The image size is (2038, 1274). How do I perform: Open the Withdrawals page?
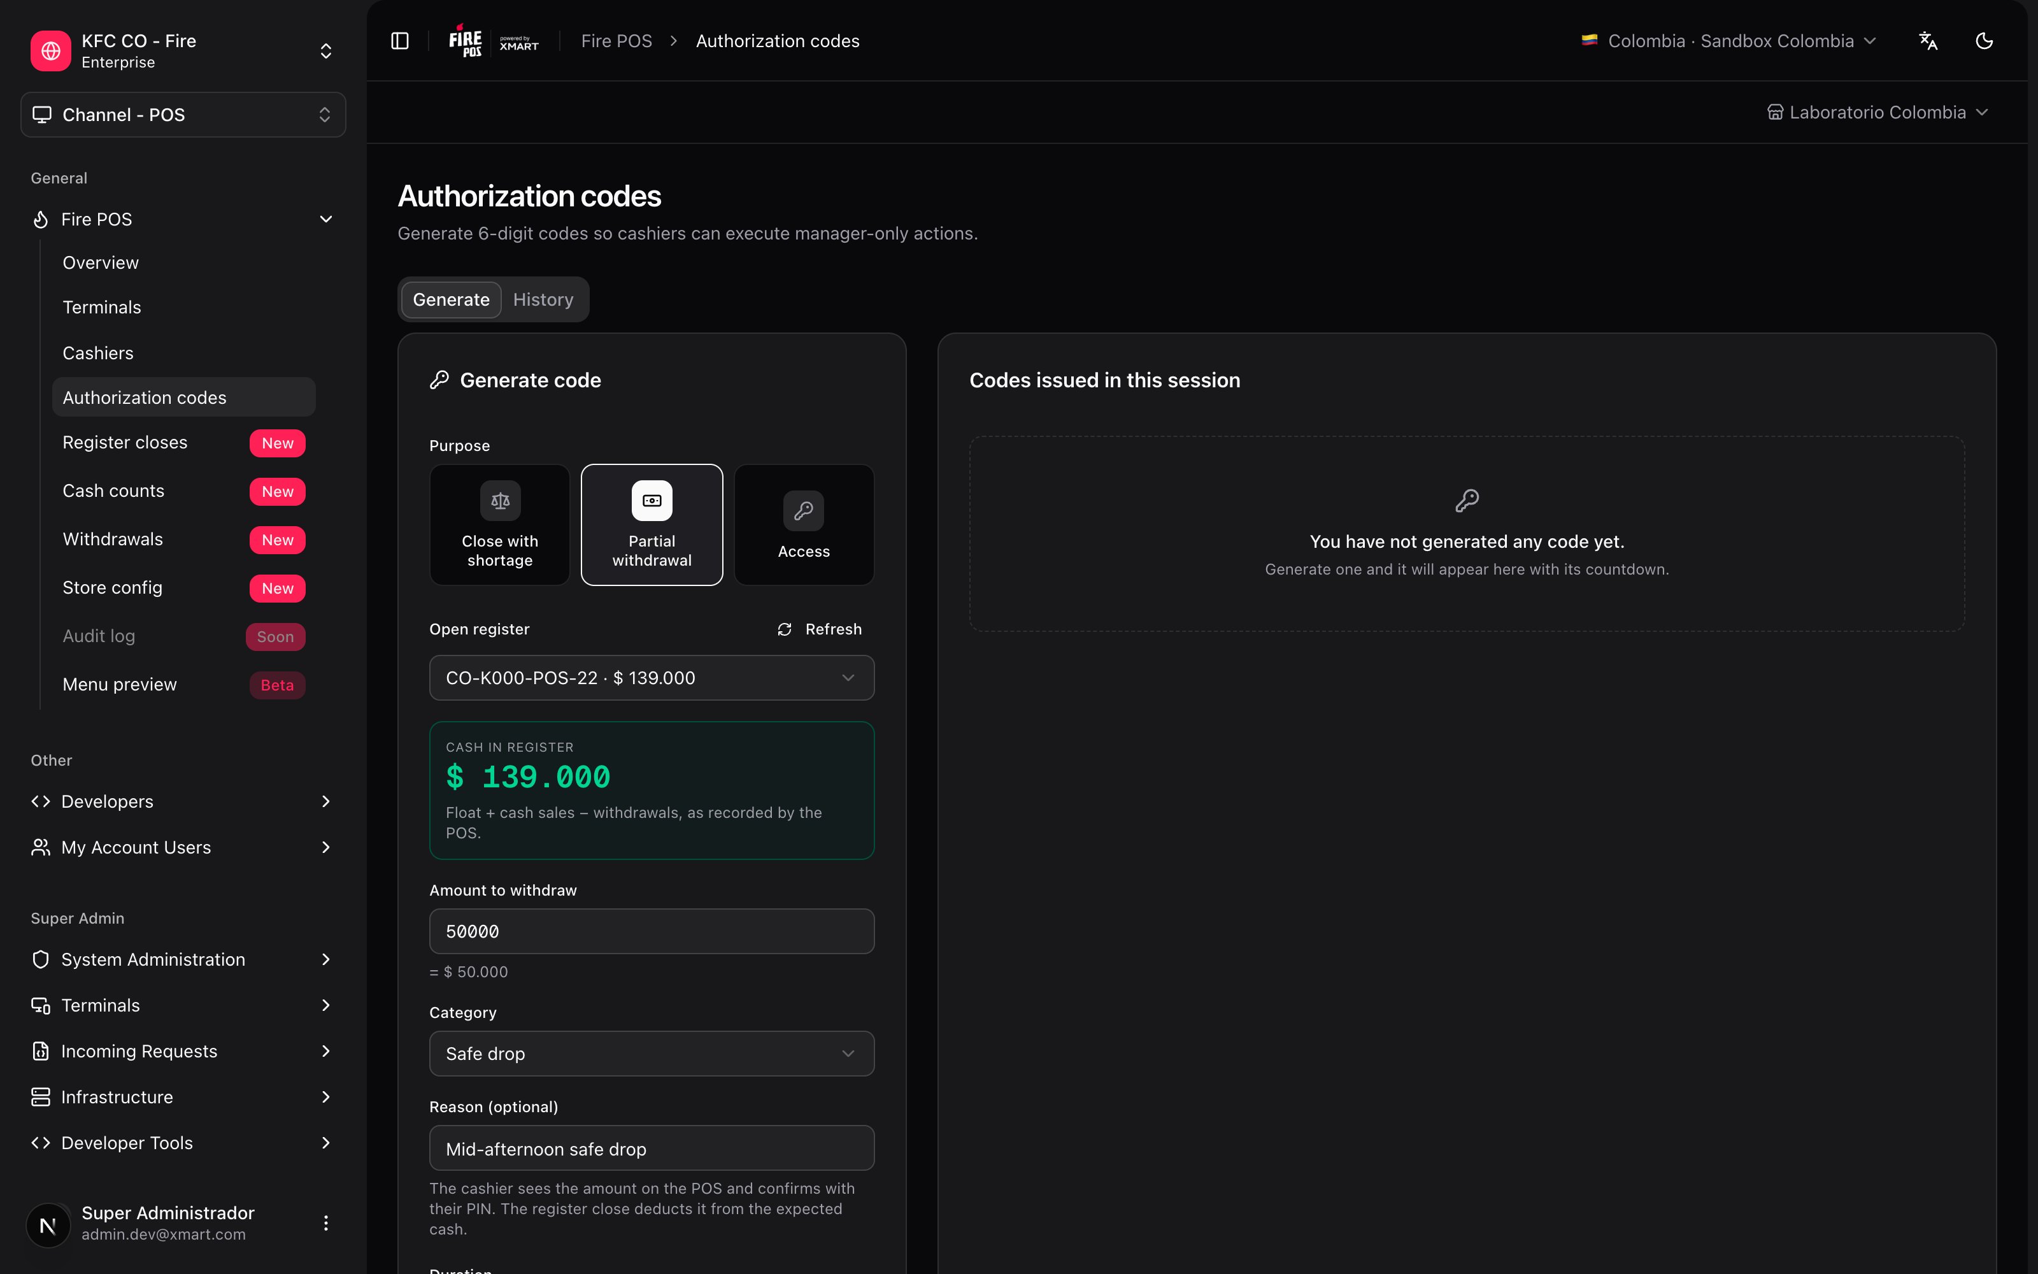(x=183, y=540)
